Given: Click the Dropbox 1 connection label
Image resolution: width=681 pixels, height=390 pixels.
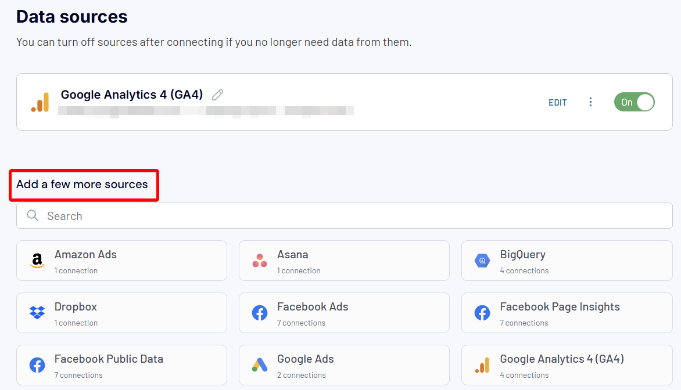Looking at the screenshot, I should click(76, 323).
